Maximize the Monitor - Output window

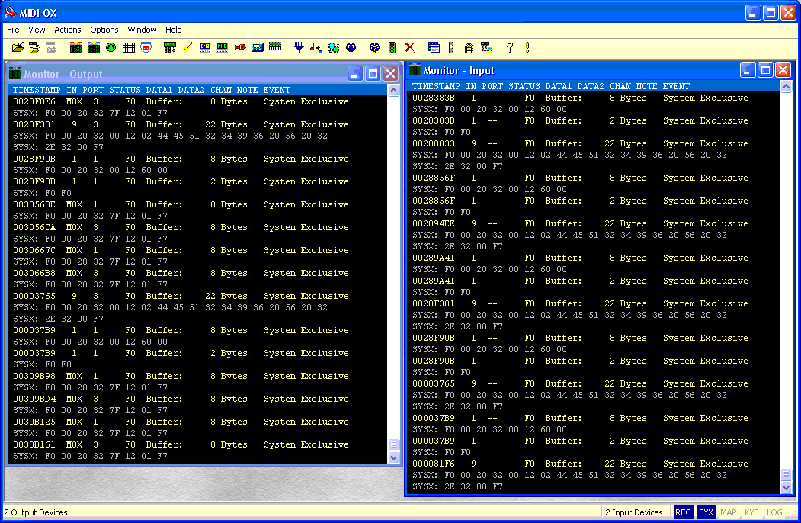pos(373,74)
